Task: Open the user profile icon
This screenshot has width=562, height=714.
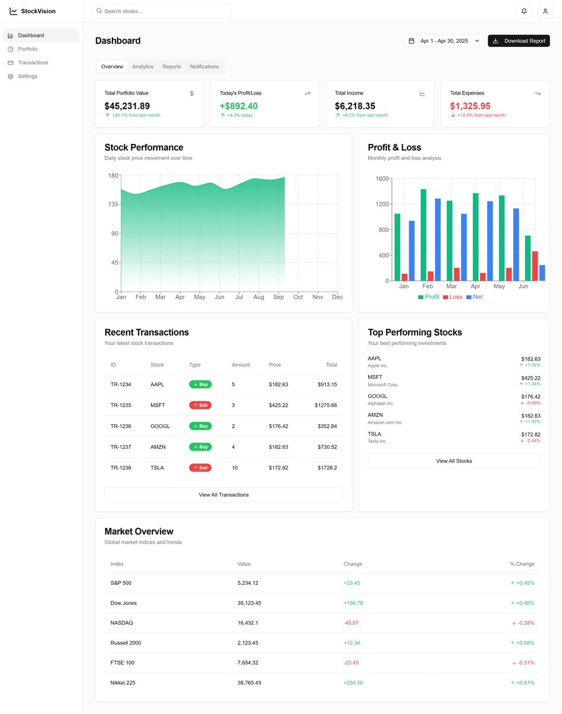Action: [545, 11]
